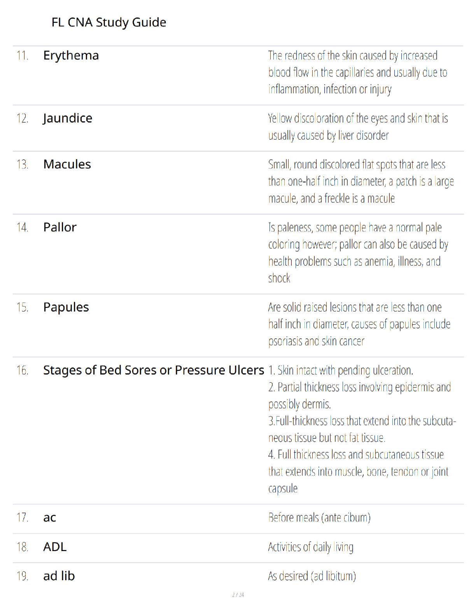476x616 pixels.
Task: Select the term Jaundice
Action: click(68, 118)
